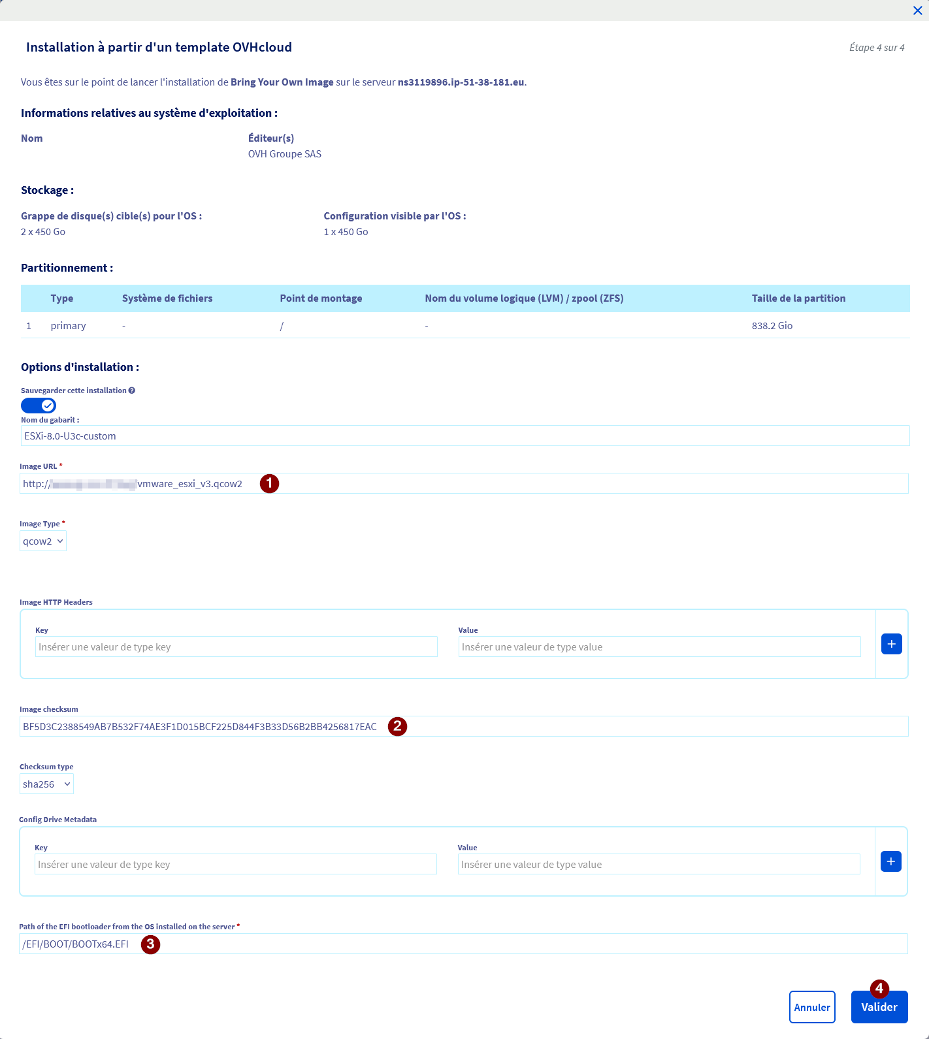Image resolution: width=929 pixels, height=1039 pixels.
Task: Focus the Image HTTP Headers Value field
Action: coord(660,647)
